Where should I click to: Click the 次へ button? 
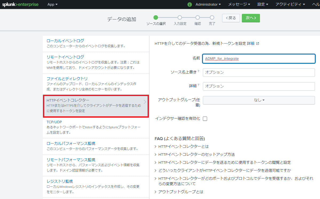click(251, 18)
